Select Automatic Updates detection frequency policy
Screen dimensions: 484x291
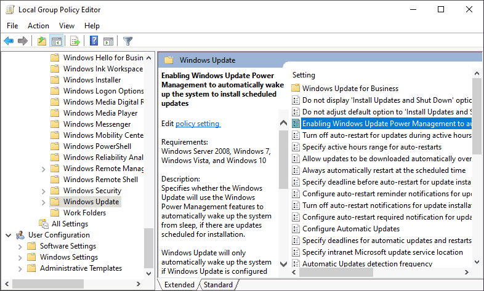click(x=368, y=264)
